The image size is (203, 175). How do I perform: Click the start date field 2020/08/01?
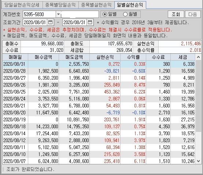35,22
